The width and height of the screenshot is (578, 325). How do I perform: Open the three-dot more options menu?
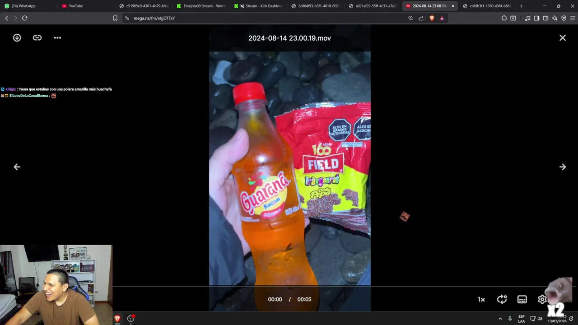[x=57, y=38]
